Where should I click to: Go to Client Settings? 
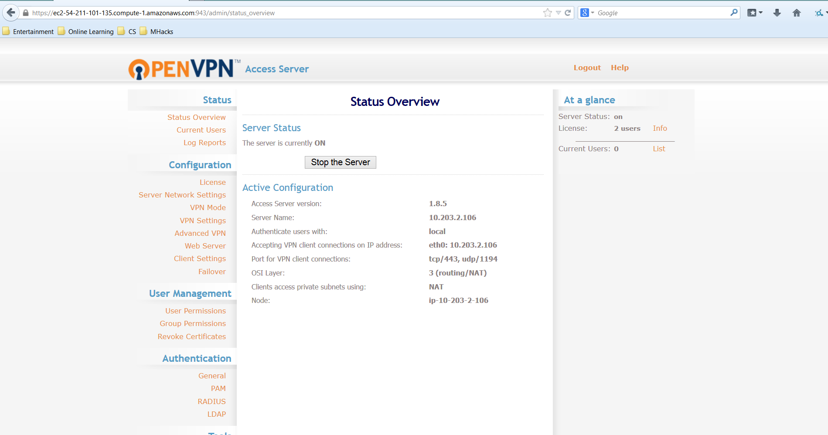click(200, 258)
